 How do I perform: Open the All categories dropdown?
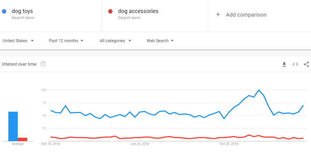pos(115,41)
